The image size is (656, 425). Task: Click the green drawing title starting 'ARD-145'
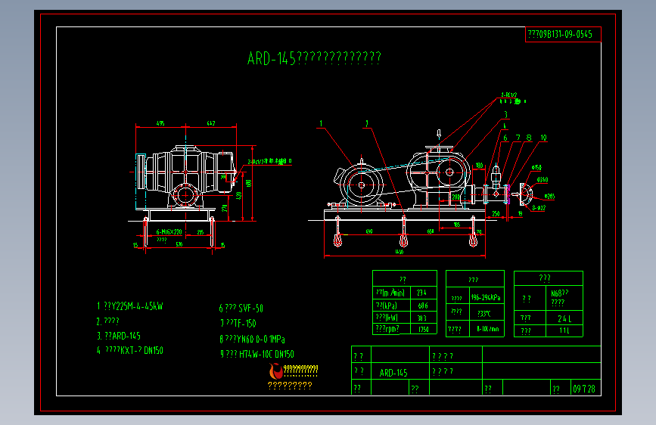pyautogui.click(x=314, y=58)
